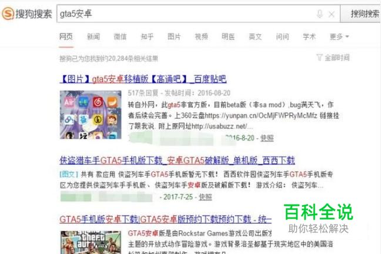This screenshot has width=382, height=254.
Task: Open the 图片 tab
Action: (174, 36)
